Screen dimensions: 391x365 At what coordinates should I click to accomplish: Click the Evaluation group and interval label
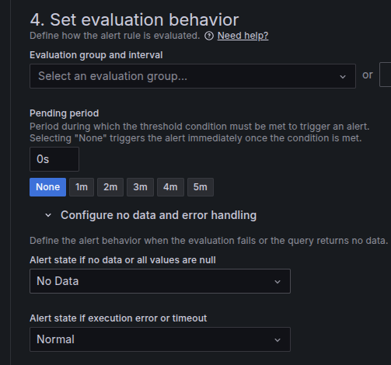tap(96, 55)
